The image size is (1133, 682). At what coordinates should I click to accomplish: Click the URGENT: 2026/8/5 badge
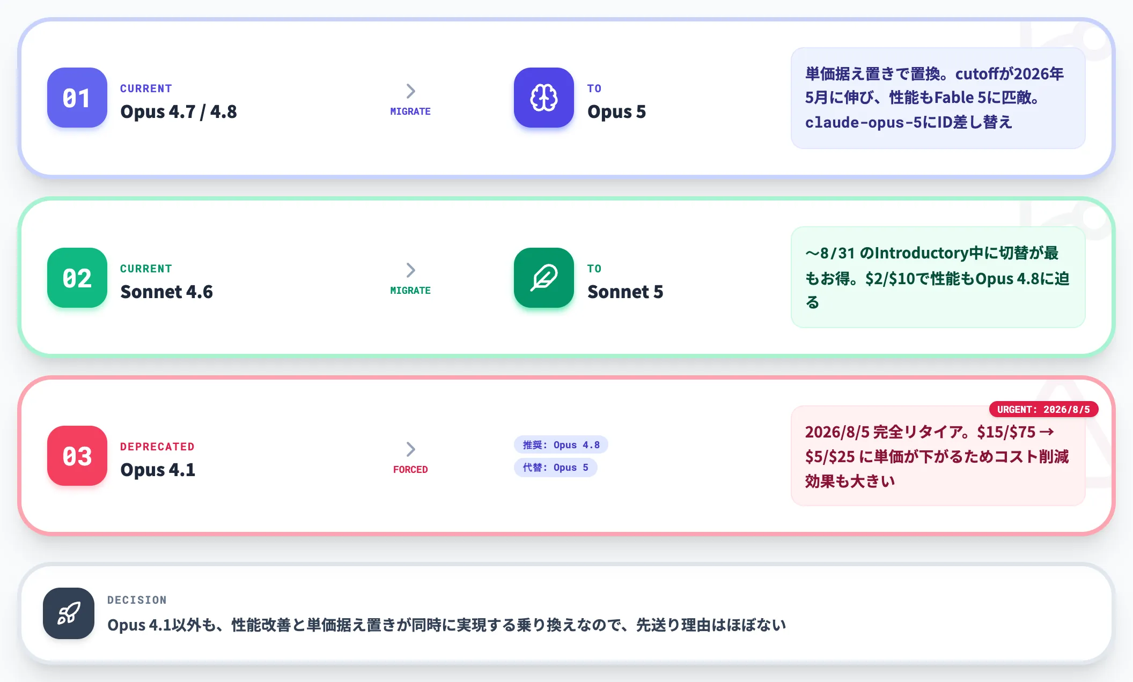click(x=1043, y=409)
